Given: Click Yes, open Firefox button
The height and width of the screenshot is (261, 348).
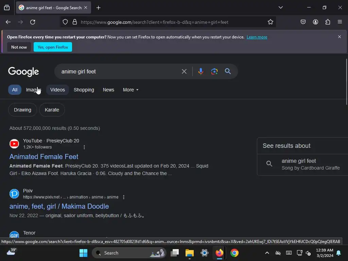Looking at the screenshot, I should [x=53, y=47].
